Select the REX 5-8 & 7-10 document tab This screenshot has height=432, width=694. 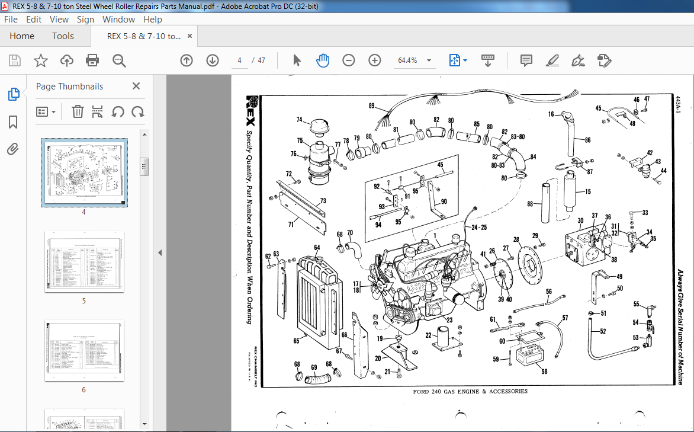coord(144,36)
